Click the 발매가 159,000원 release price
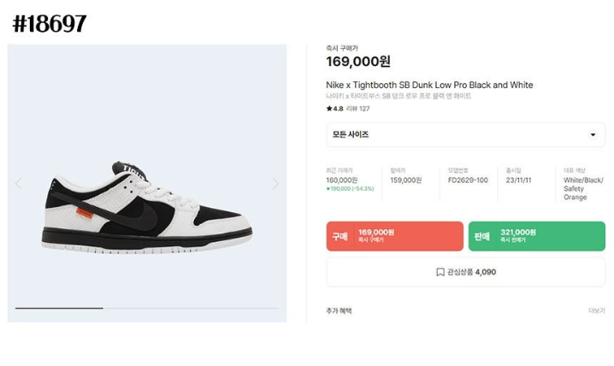This screenshot has width=614, height=366. tap(405, 180)
